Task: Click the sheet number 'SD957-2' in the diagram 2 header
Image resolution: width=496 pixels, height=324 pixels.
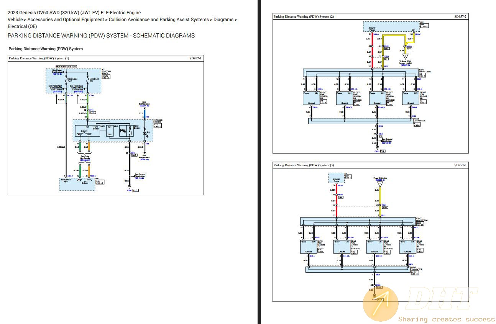Action: pyautogui.click(x=460, y=16)
